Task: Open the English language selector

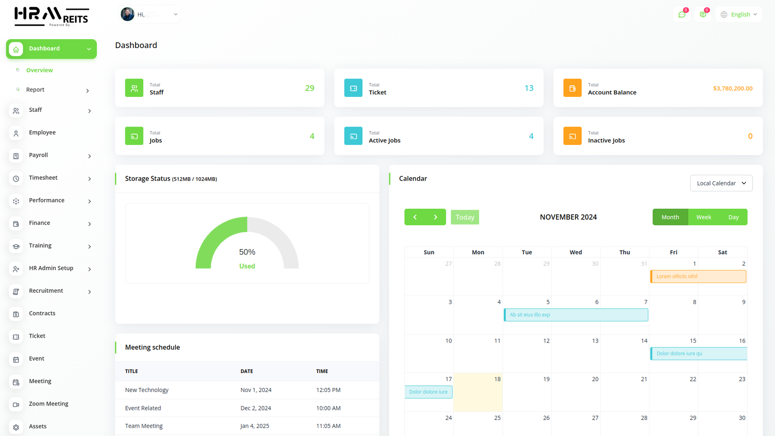Action: pyautogui.click(x=739, y=15)
